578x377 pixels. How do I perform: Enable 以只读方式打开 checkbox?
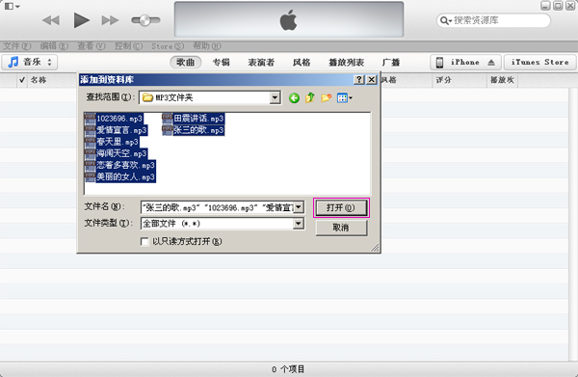point(144,242)
